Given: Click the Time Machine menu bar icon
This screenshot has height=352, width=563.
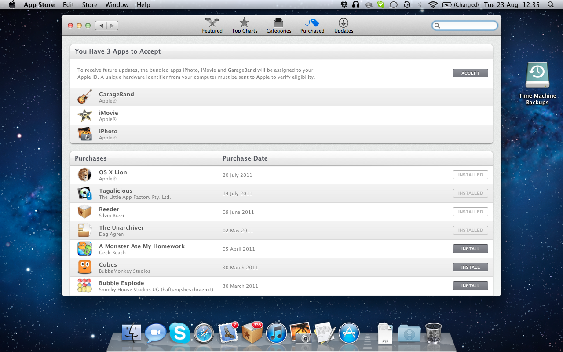Looking at the screenshot, I should pos(407,5).
